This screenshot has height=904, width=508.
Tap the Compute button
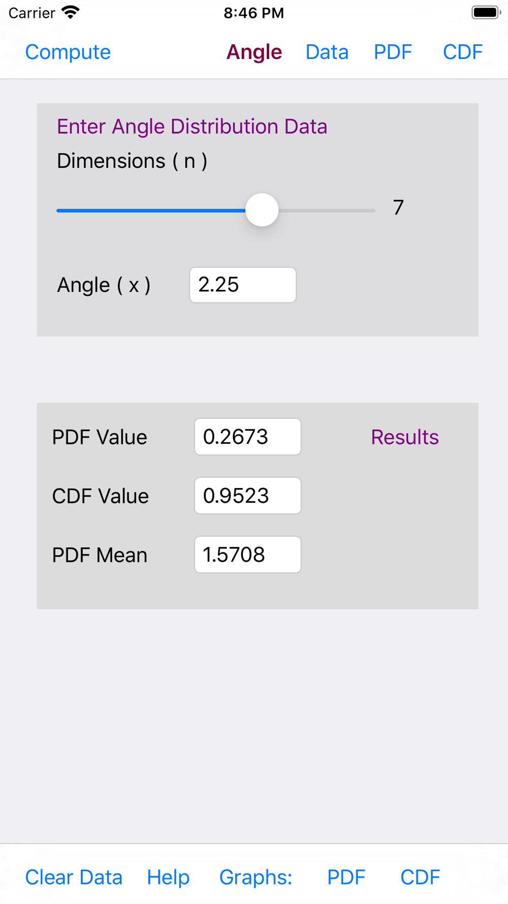click(x=68, y=52)
